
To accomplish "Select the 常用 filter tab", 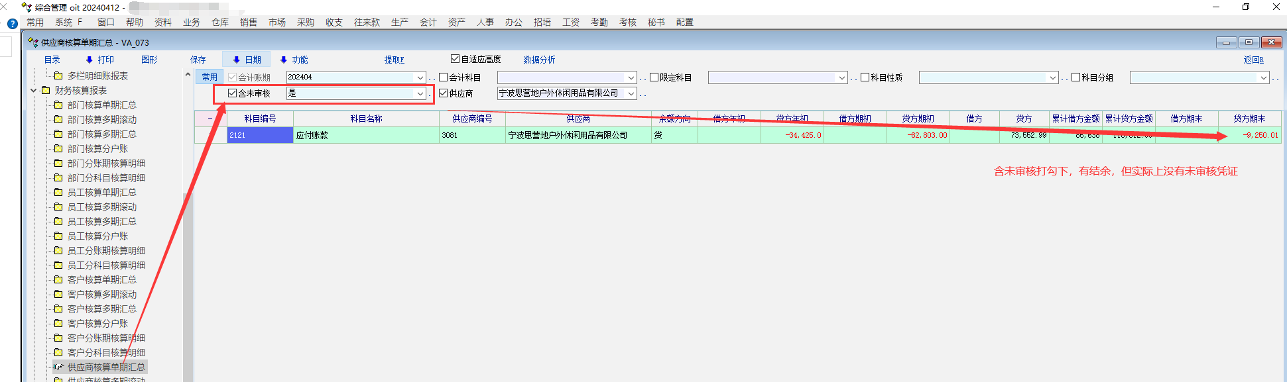I will (210, 77).
